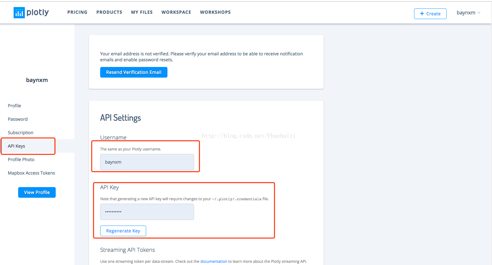The width and height of the screenshot is (492, 265).
Task: Click Resend Verification Email button
Action: pyautogui.click(x=134, y=72)
